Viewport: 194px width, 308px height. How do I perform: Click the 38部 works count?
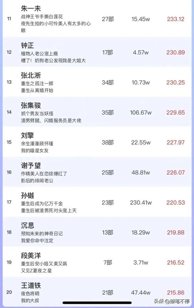(108, 143)
